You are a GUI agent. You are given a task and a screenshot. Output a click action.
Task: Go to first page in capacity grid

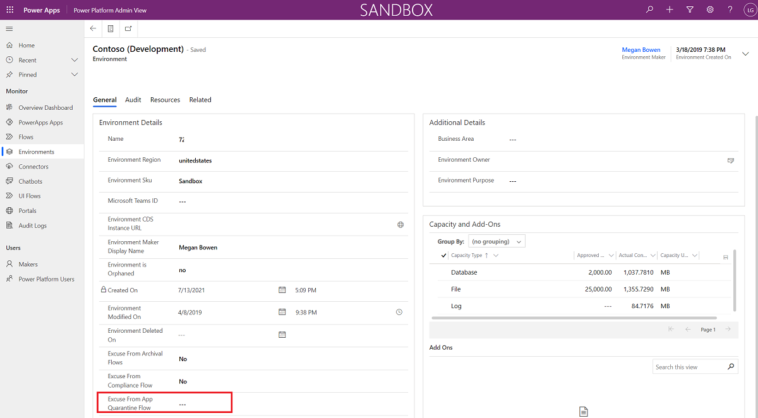(671, 329)
